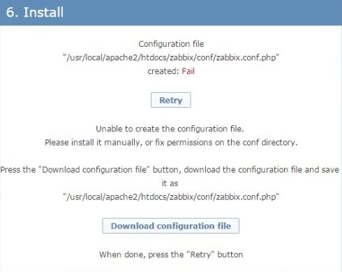Click the red Fail status text
The width and height of the screenshot is (342, 272).
tap(188, 71)
